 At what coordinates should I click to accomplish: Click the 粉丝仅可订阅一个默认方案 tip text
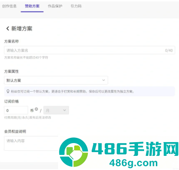72,91
